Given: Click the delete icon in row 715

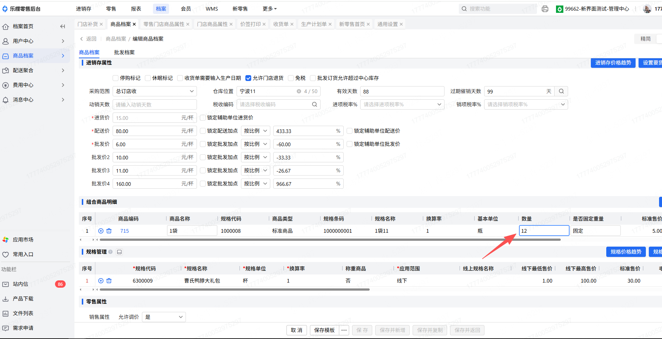Looking at the screenshot, I should [x=109, y=231].
